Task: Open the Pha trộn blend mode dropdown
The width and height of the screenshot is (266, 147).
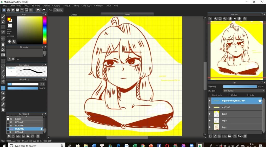Action: click(244, 91)
